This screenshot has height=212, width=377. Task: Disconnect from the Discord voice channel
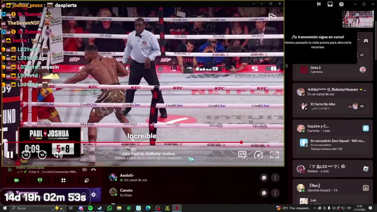(93, 170)
